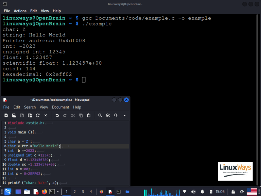This screenshot has height=196, width=261.
Task: Click the New document icon in Mousepad
Action: coord(6,115)
